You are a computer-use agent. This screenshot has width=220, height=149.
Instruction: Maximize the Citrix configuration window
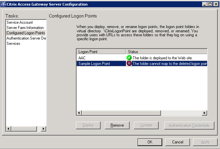(x=210, y=4)
